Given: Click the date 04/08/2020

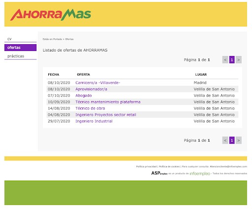Looking at the screenshot, I should [59, 115].
